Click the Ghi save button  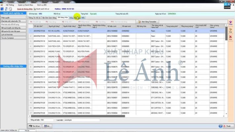(x=48, y=126)
